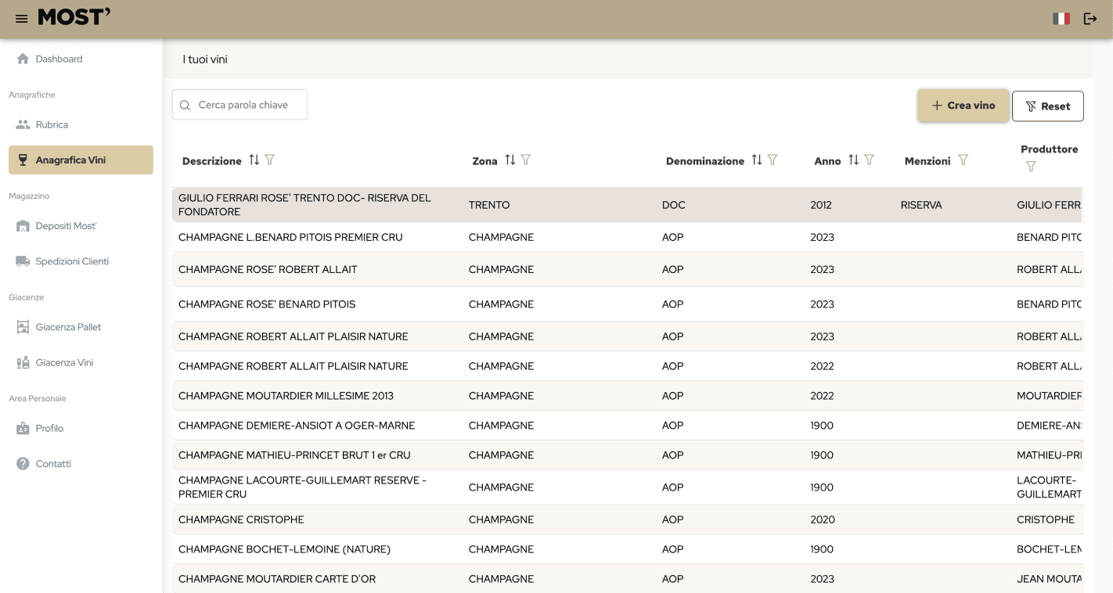Open filter for Menzioni column
Viewport: 1113px width, 593px height.
[964, 160]
